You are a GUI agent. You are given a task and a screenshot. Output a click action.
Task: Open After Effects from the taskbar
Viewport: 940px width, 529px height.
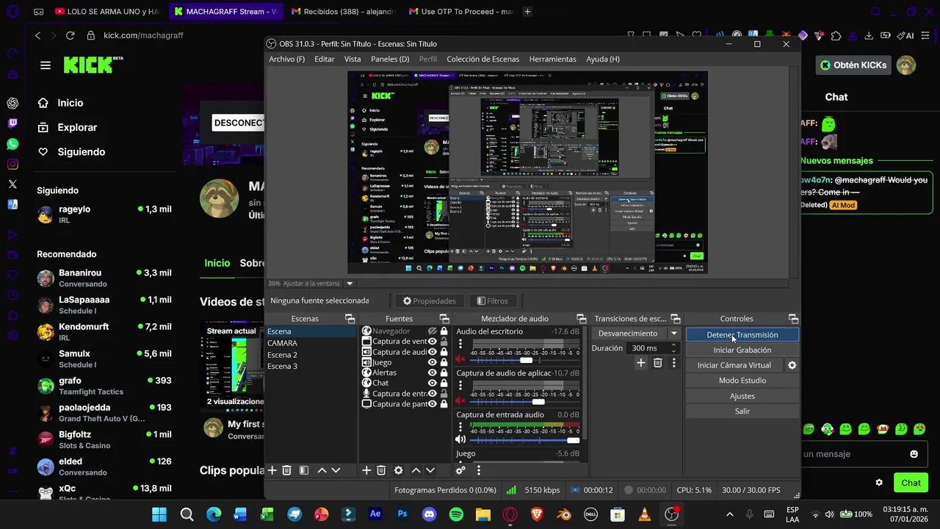tap(375, 514)
